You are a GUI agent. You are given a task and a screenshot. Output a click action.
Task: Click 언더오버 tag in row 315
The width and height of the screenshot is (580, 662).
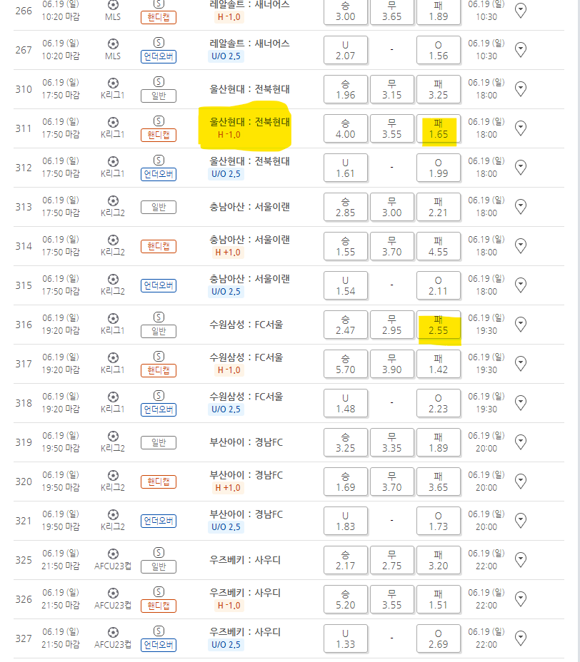[159, 285]
